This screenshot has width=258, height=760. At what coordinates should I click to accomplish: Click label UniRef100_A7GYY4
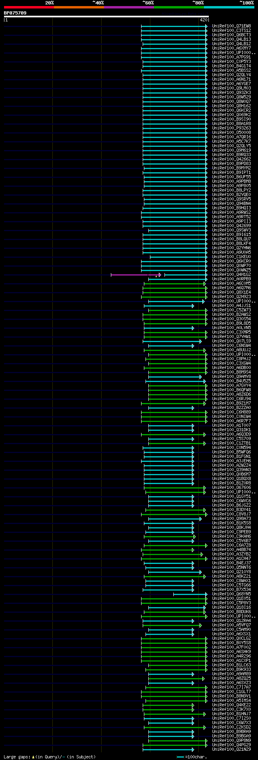point(231,386)
